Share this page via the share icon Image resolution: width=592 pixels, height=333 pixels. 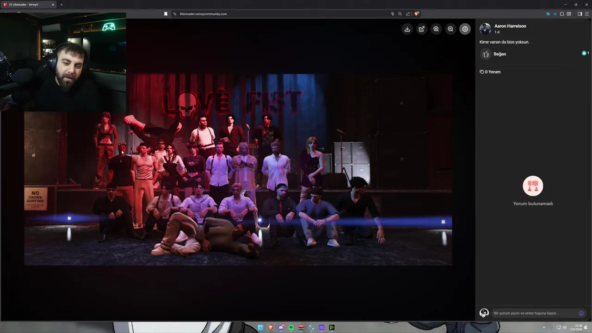[408, 14]
